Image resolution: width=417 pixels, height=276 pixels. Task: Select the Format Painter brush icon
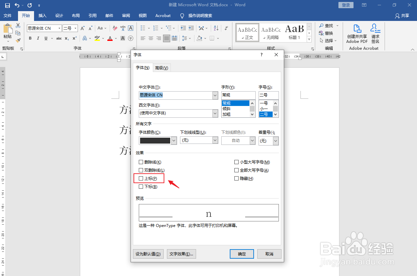pos(18,41)
